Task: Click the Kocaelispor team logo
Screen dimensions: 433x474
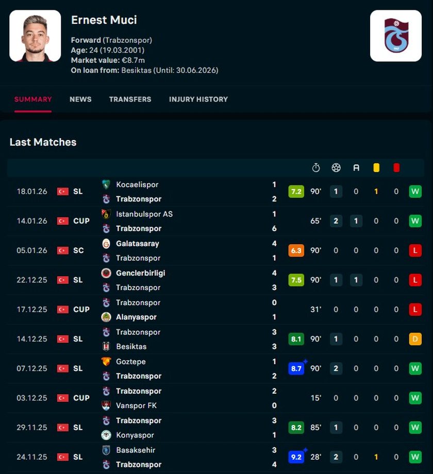Action: [106, 184]
